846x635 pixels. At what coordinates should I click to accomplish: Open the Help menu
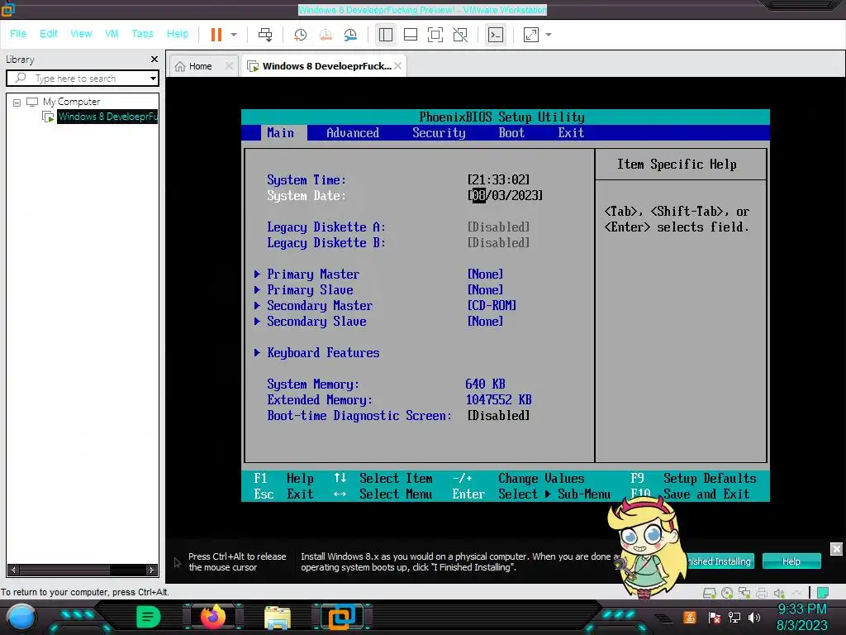tap(178, 33)
